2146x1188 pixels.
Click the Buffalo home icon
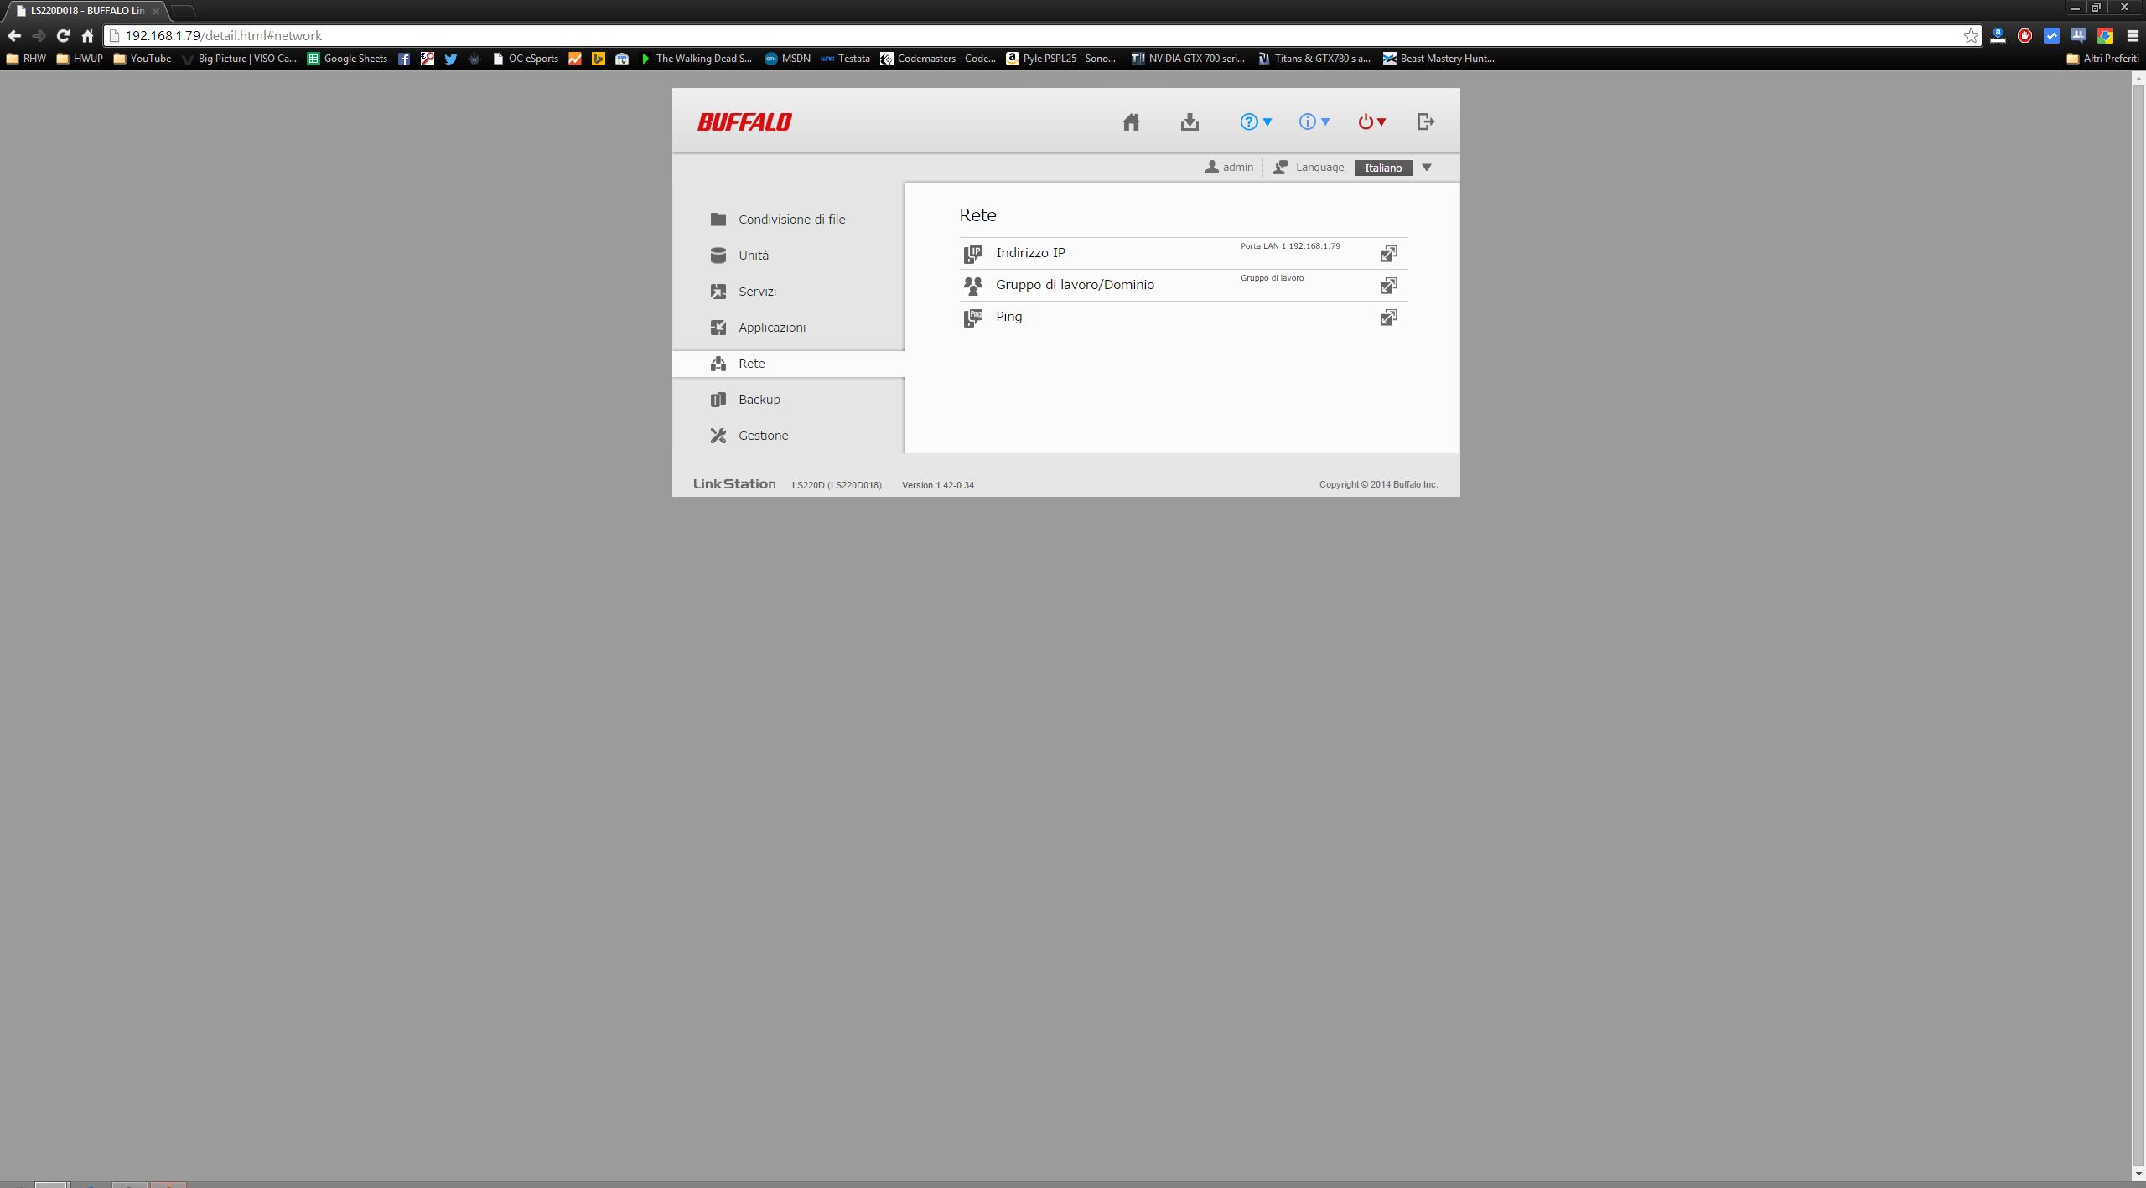[x=1131, y=122]
